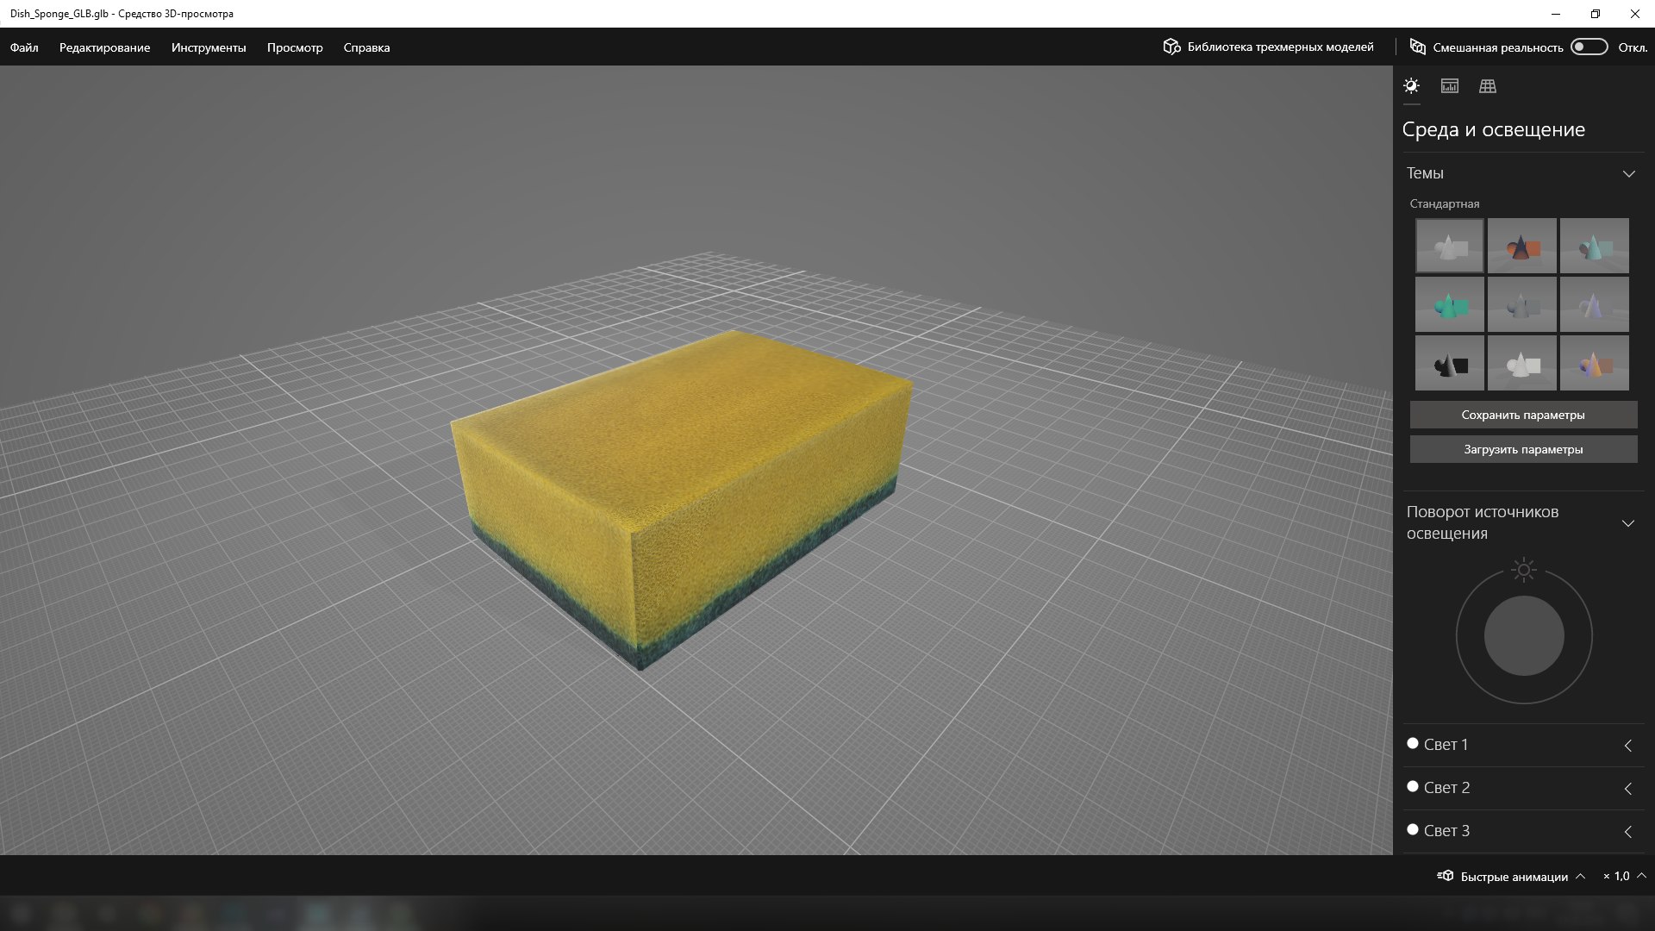Viewport: 1655px width, 931px height.
Task: Expand the Свет 1 settings arrow
Action: pos(1628,746)
